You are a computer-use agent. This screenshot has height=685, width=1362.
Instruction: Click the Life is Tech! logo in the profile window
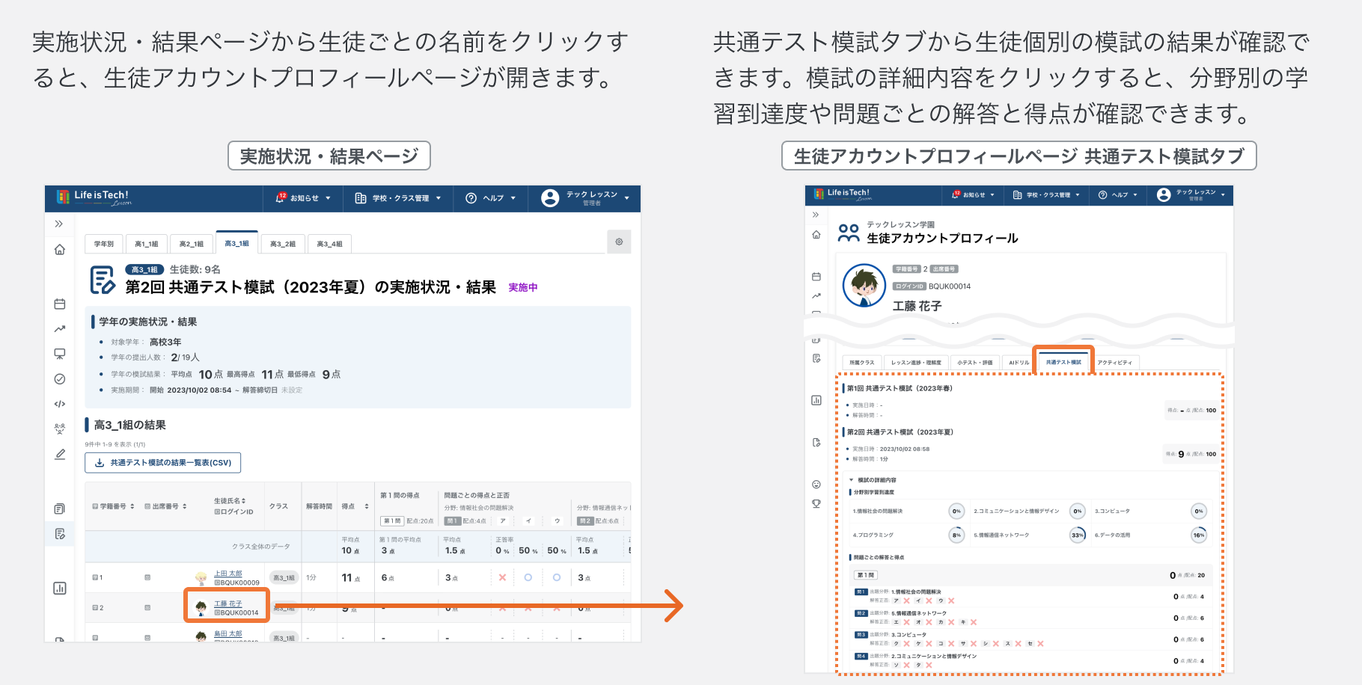click(x=843, y=194)
